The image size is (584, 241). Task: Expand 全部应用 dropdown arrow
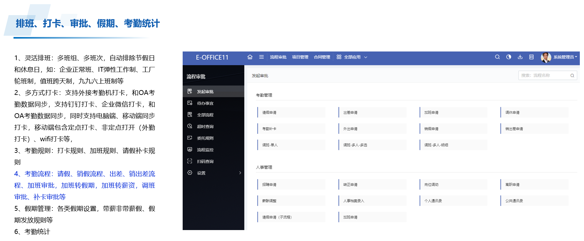tap(366, 57)
